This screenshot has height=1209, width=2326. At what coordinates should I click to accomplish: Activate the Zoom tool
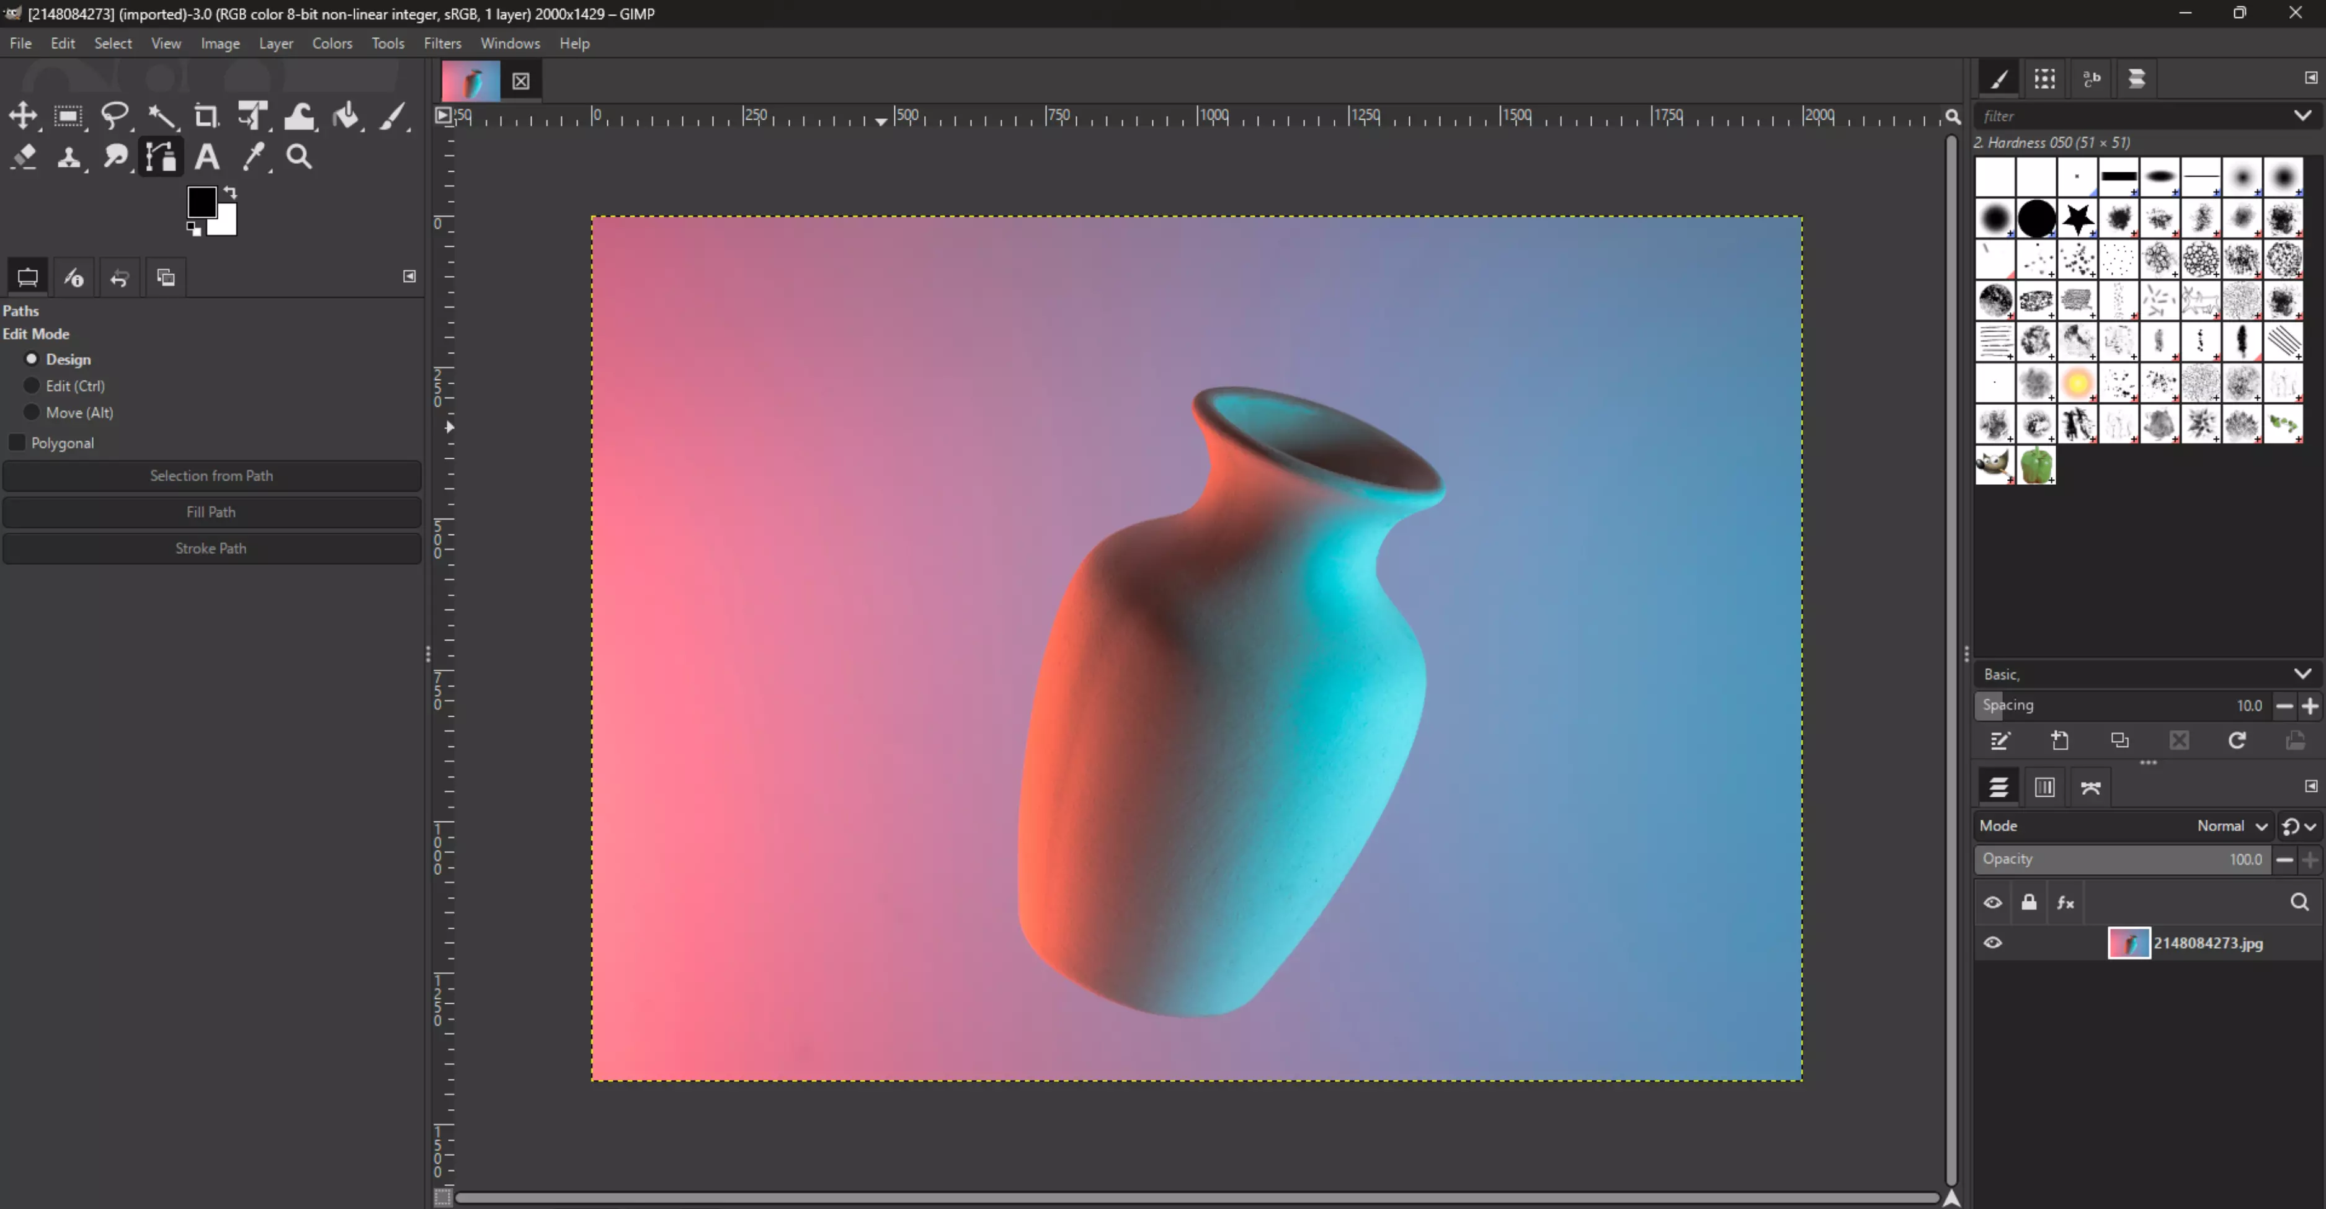[x=299, y=156]
